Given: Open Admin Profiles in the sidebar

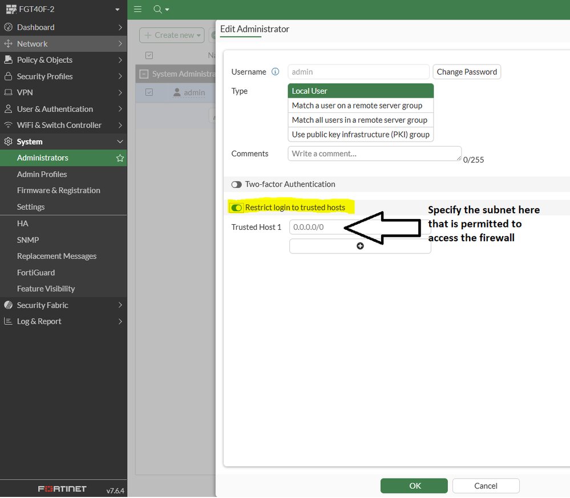Looking at the screenshot, I should [x=42, y=175].
